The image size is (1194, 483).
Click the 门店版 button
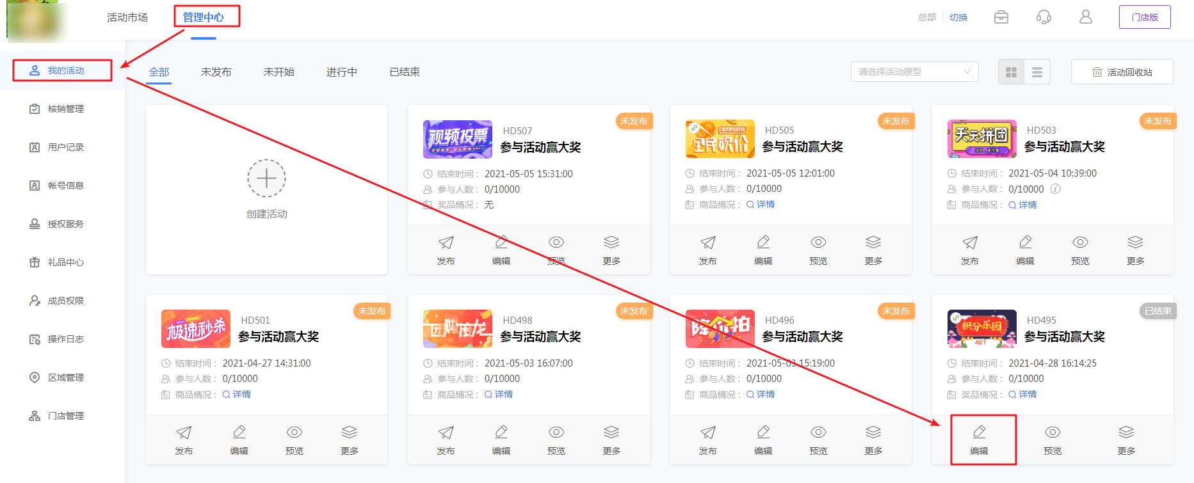[1145, 17]
